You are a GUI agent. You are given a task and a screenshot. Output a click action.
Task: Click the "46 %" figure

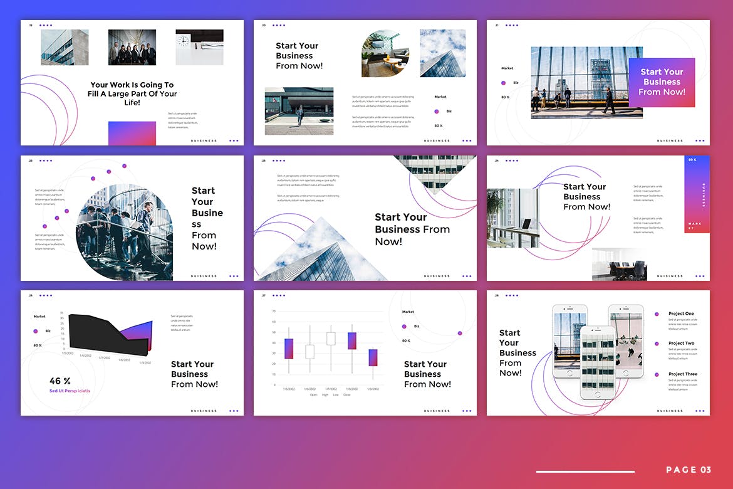[x=60, y=381]
